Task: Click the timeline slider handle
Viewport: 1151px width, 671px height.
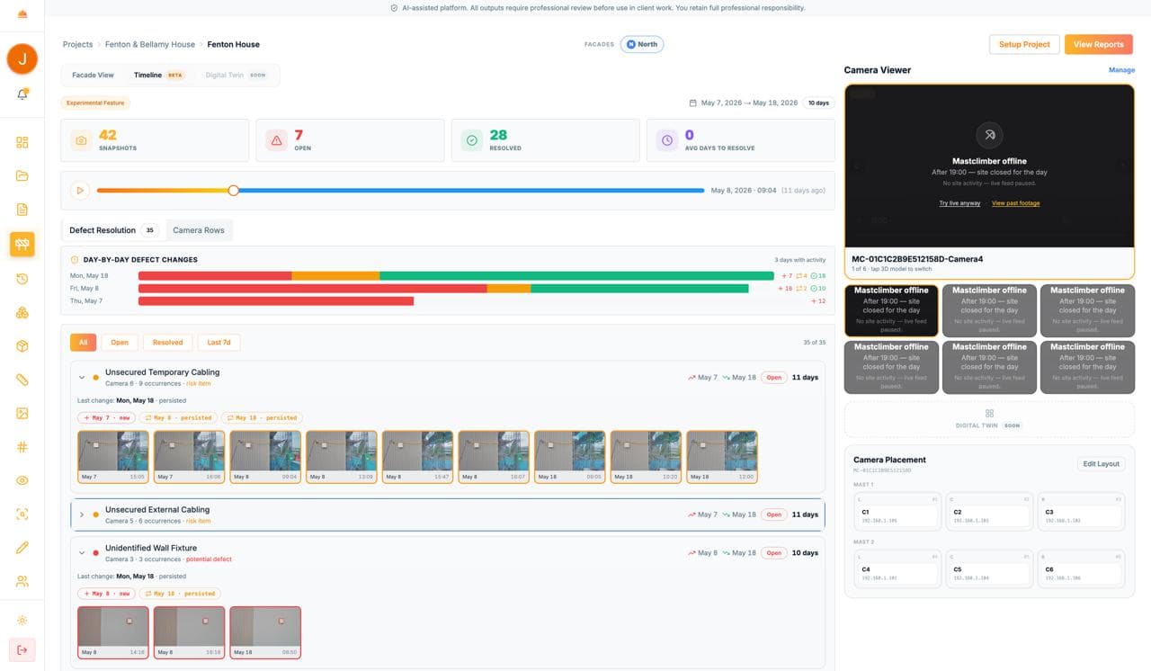Action: pyautogui.click(x=234, y=191)
